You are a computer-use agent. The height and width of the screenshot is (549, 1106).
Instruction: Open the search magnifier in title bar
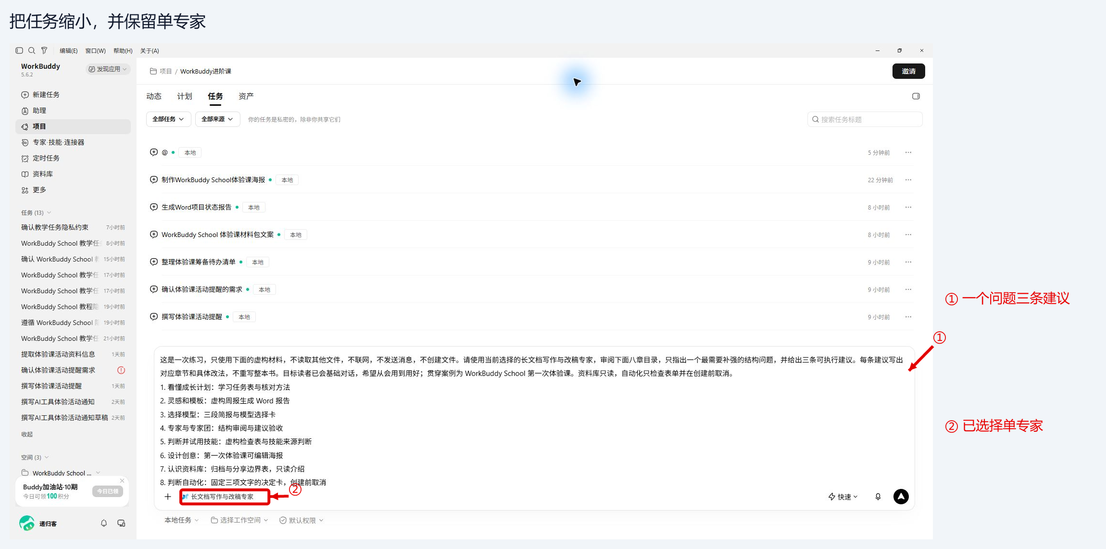coord(32,50)
